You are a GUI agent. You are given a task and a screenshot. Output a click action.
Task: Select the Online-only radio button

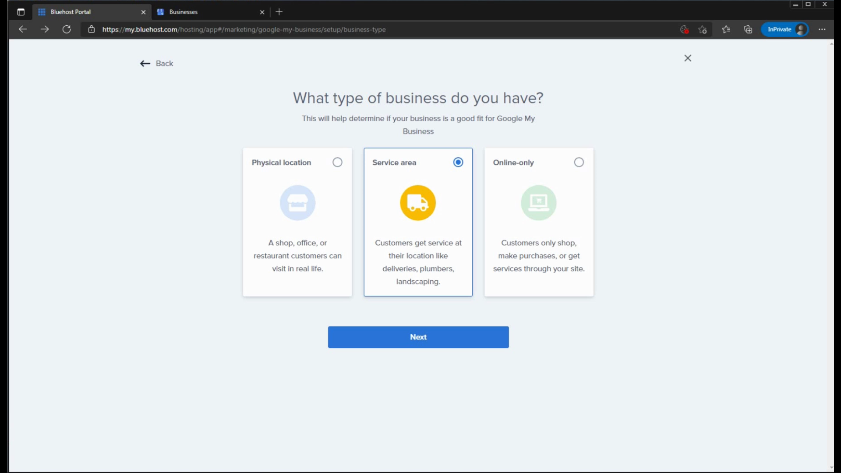[579, 162]
